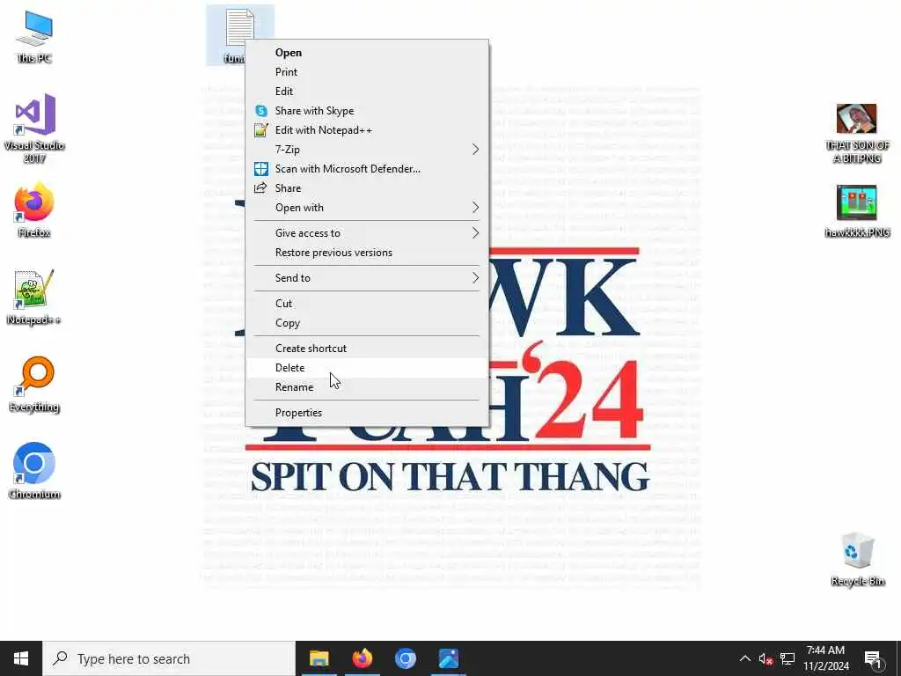Choose Delete in the context menu
This screenshot has height=676, width=901.
click(367, 368)
